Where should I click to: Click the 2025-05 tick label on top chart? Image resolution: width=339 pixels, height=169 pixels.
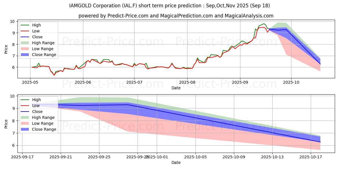click(x=31, y=83)
